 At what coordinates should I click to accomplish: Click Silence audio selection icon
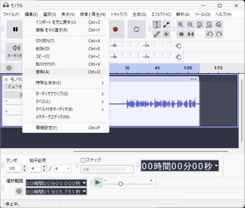pos(190,34)
